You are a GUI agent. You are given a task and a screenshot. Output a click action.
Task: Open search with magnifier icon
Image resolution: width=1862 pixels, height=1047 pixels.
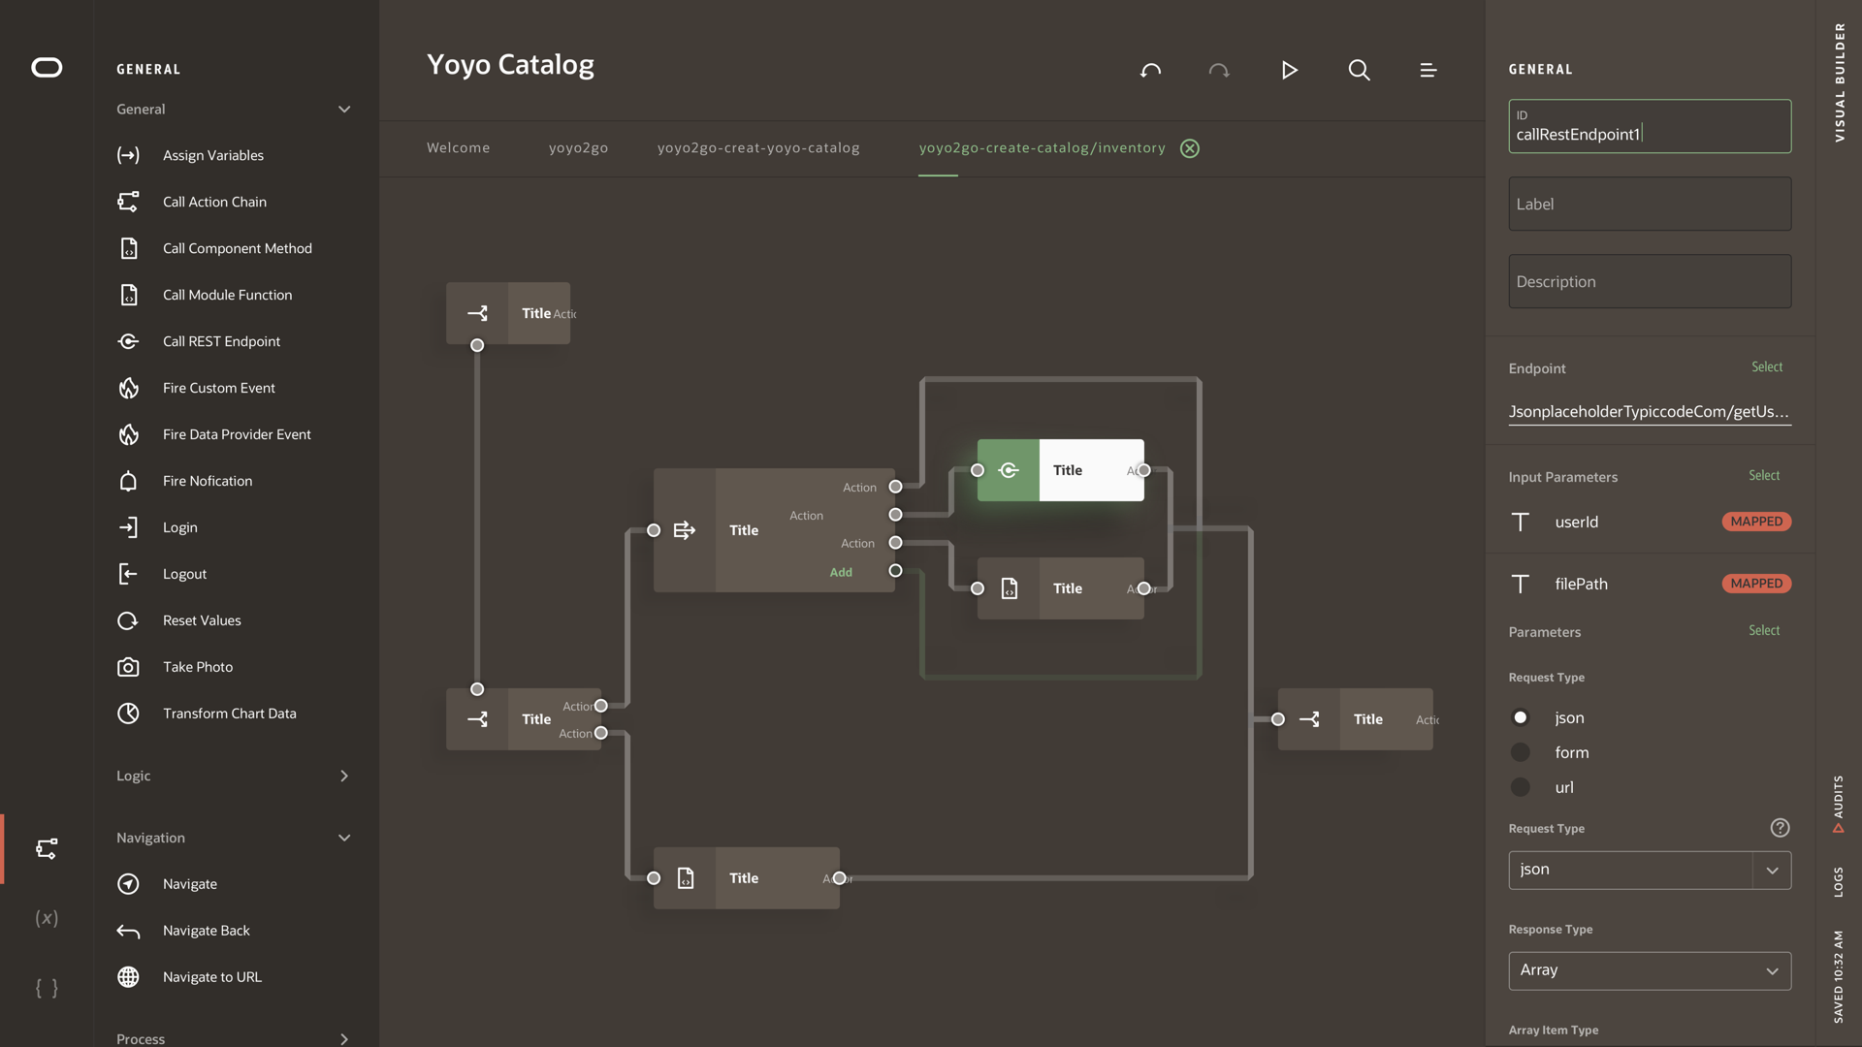[x=1359, y=70]
